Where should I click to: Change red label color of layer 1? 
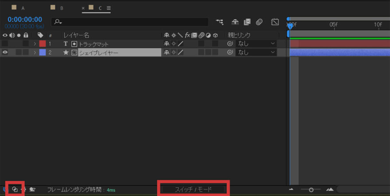(x=43, y=44)
